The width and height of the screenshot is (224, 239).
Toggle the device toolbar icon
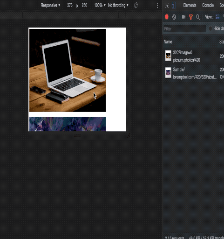[174, 5]
